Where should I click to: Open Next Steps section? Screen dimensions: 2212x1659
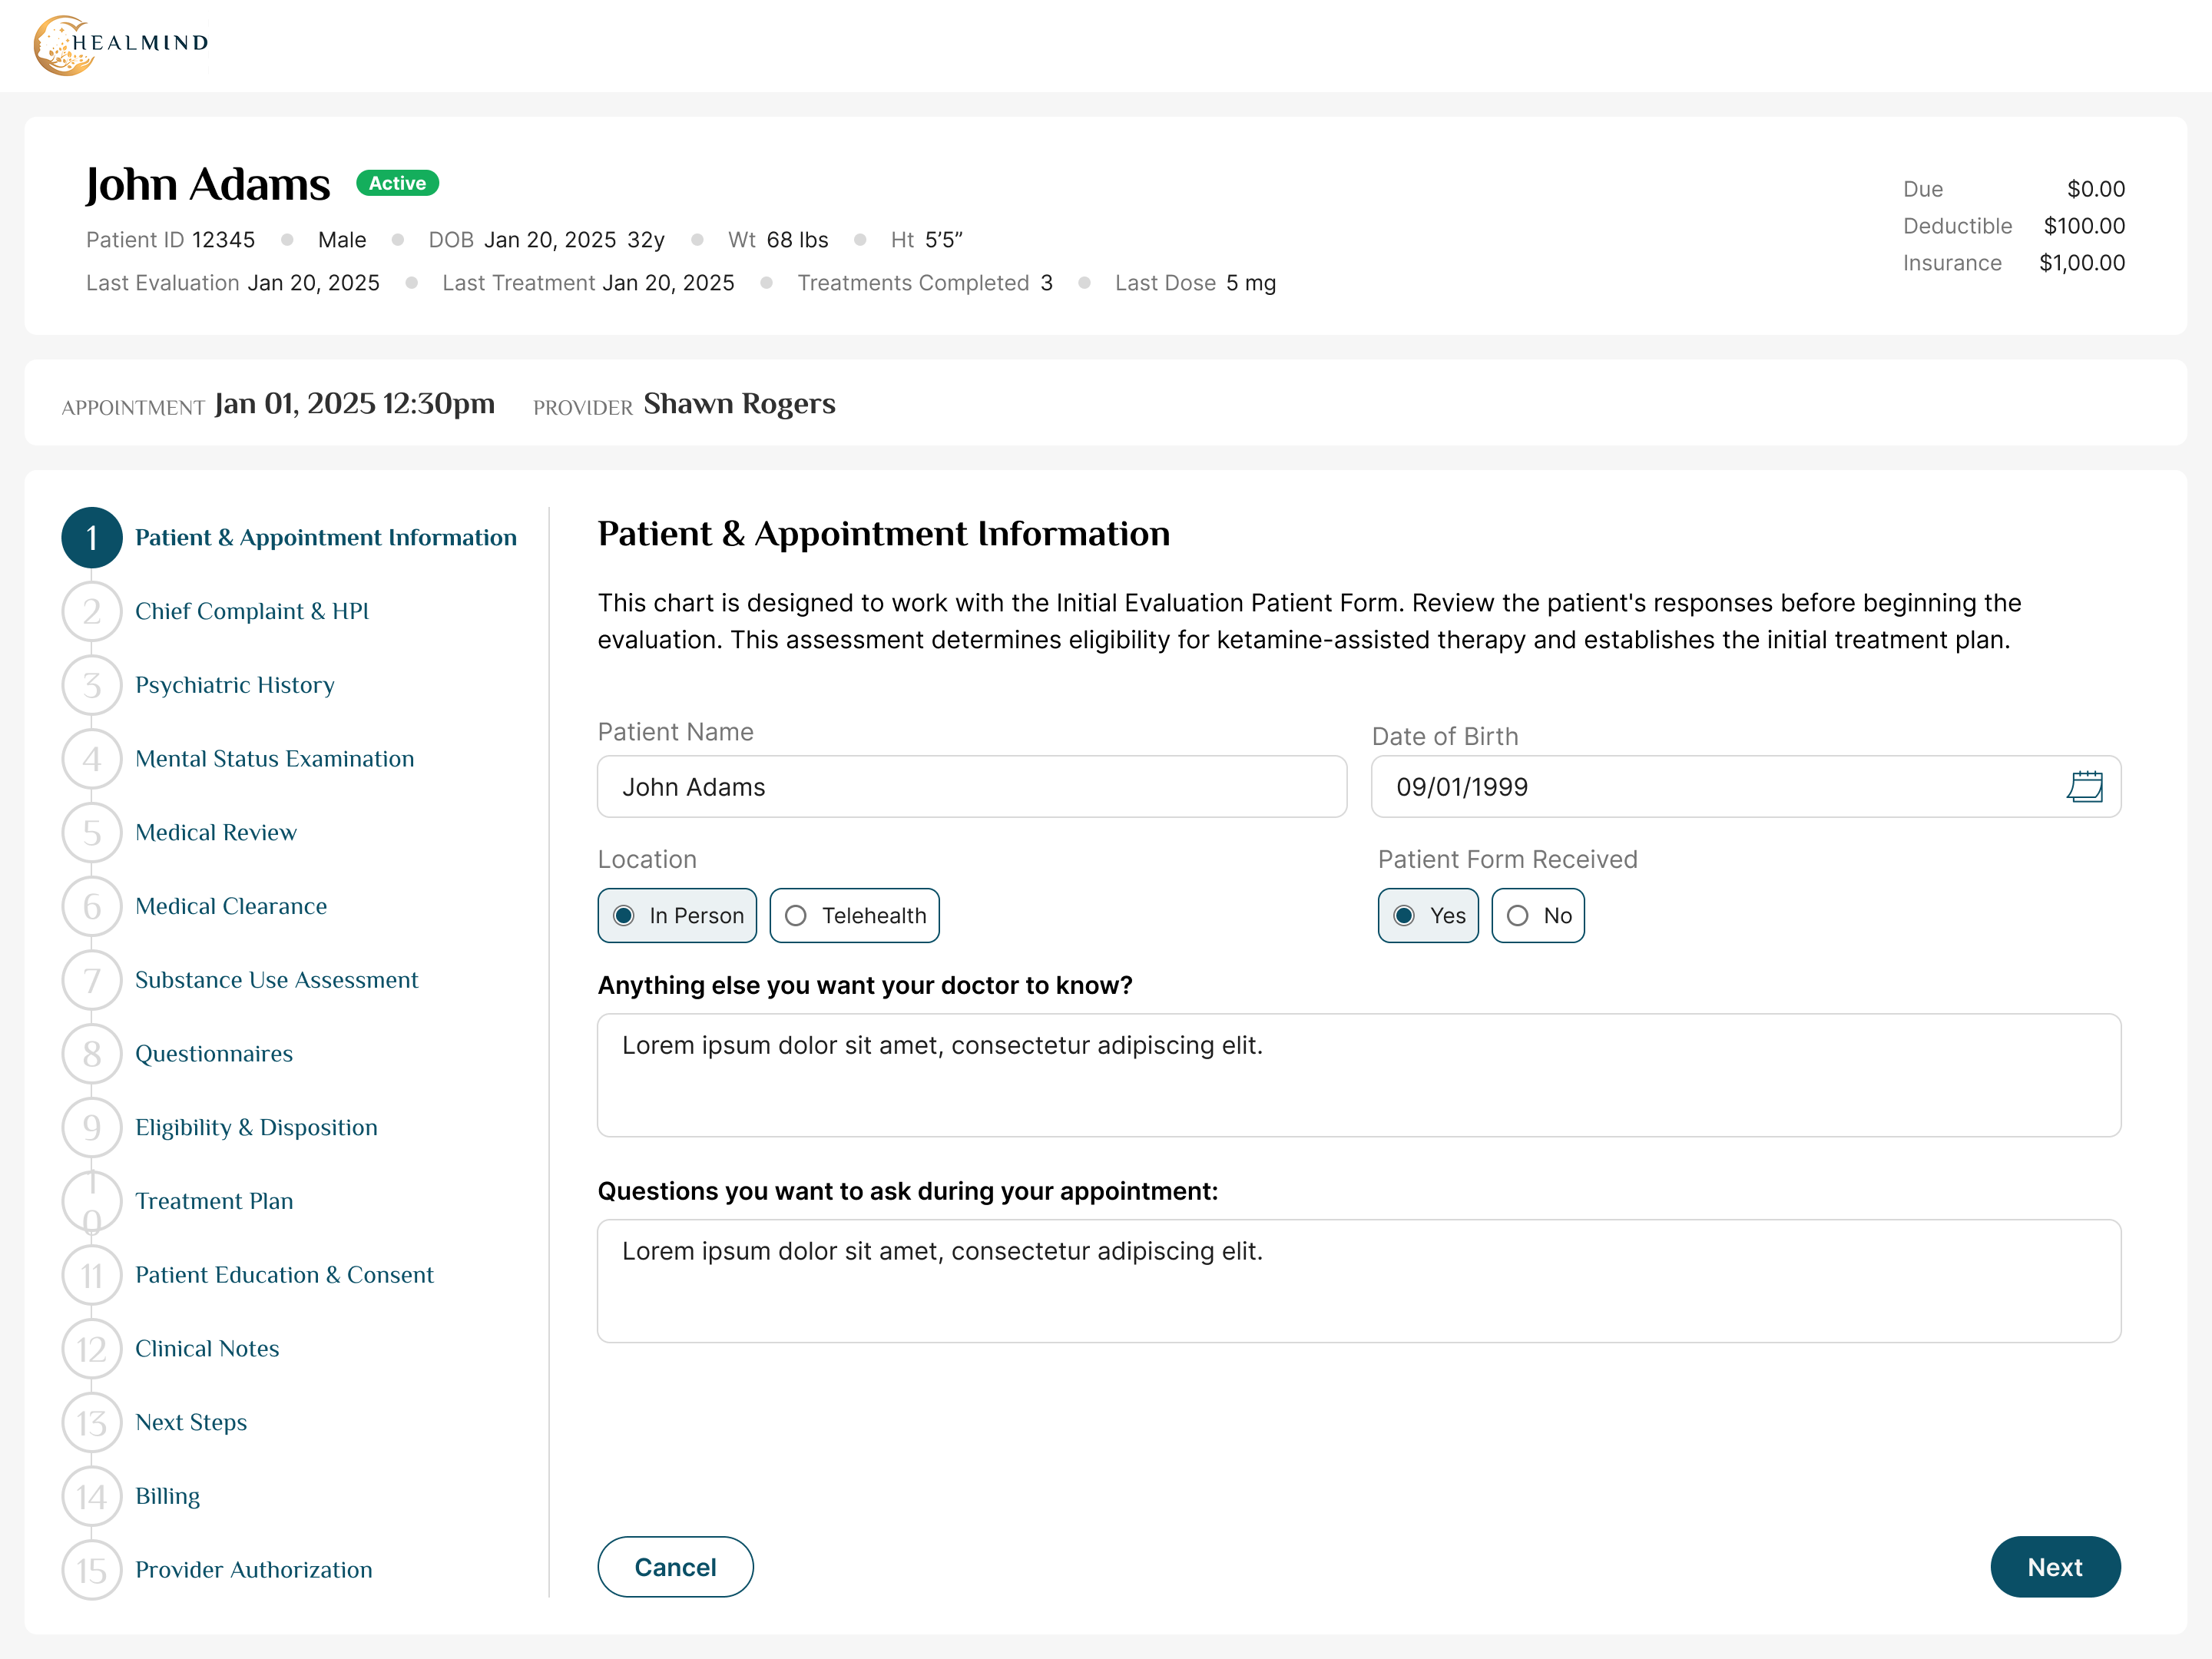click(191, 1423)
